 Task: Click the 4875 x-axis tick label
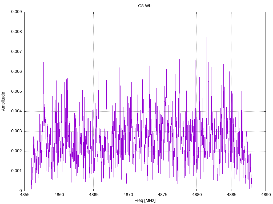[x=162, y=195]
